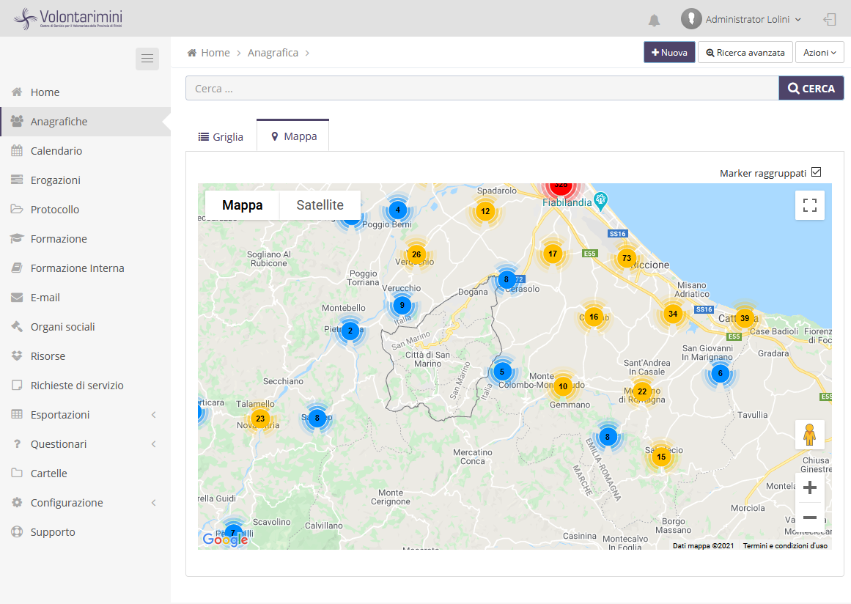851x604 pixels.
Task: Open Ricerca avanzata
Action: pyautogui.click(x=745, y=52)
